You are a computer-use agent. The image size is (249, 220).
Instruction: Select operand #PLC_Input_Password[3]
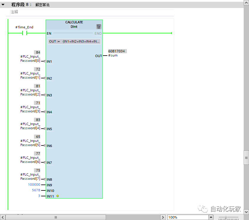tap(30, 109)
